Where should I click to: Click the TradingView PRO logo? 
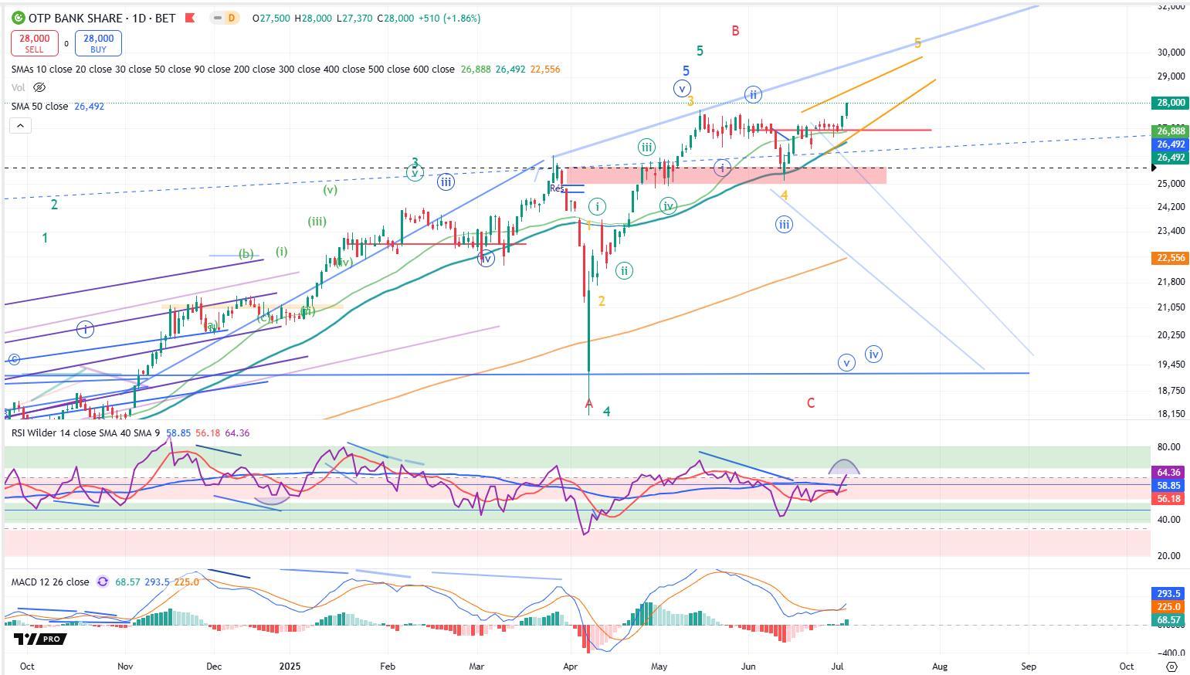click(x=40, y=639)
